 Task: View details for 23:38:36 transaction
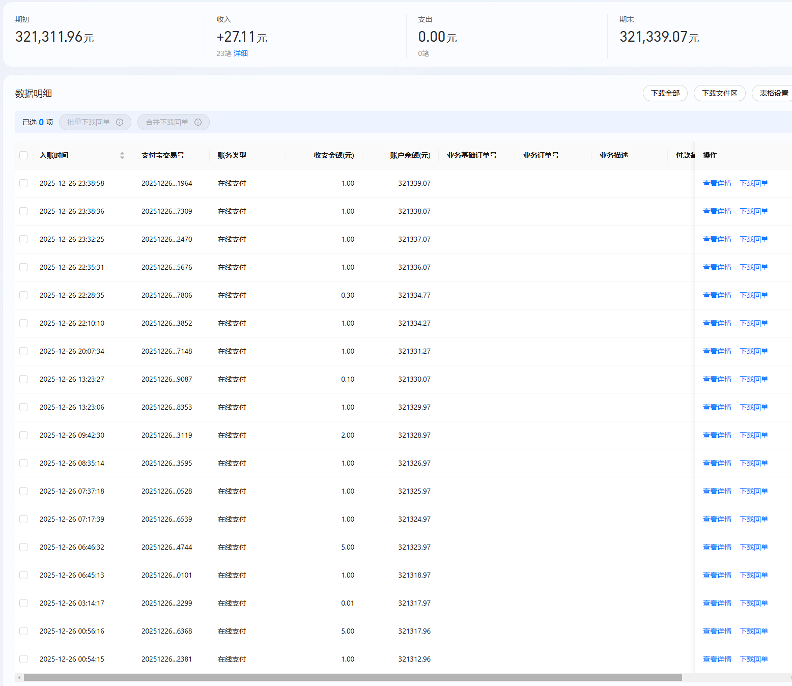click(x=717, y=211)
